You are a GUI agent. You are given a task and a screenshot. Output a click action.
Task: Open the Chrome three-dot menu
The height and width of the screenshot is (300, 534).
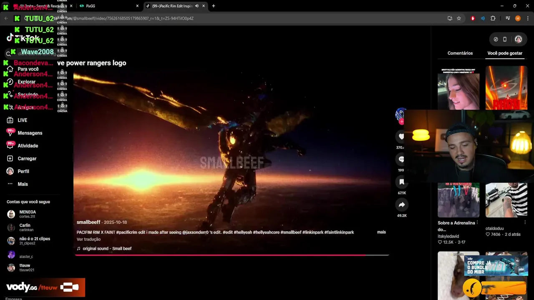(528, 18)
